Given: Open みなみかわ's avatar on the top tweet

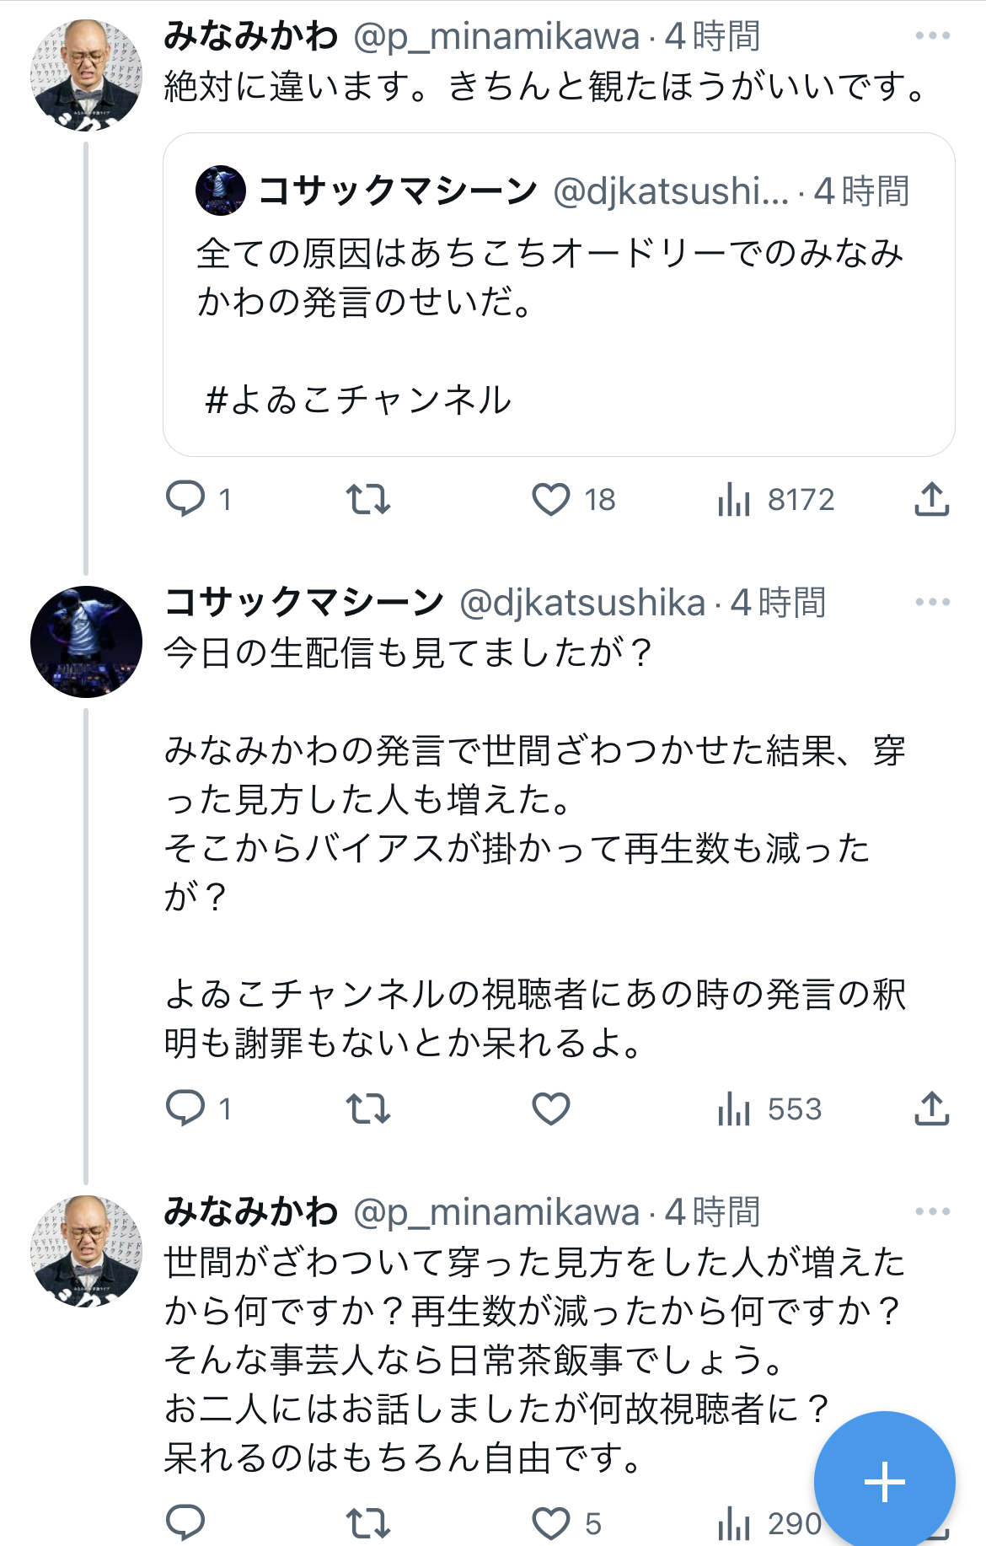Looking at the screenshot, I should [86, 76].
